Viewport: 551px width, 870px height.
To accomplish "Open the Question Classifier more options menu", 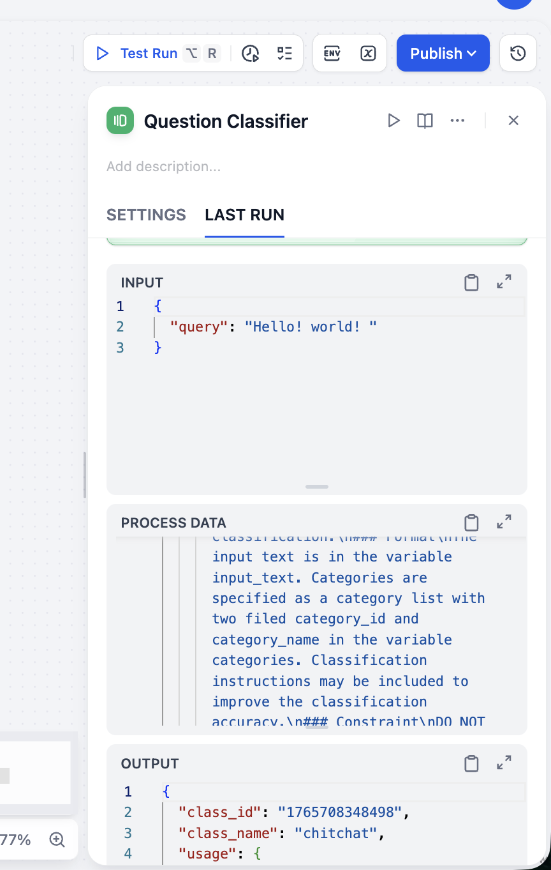I will coord(457,120).
